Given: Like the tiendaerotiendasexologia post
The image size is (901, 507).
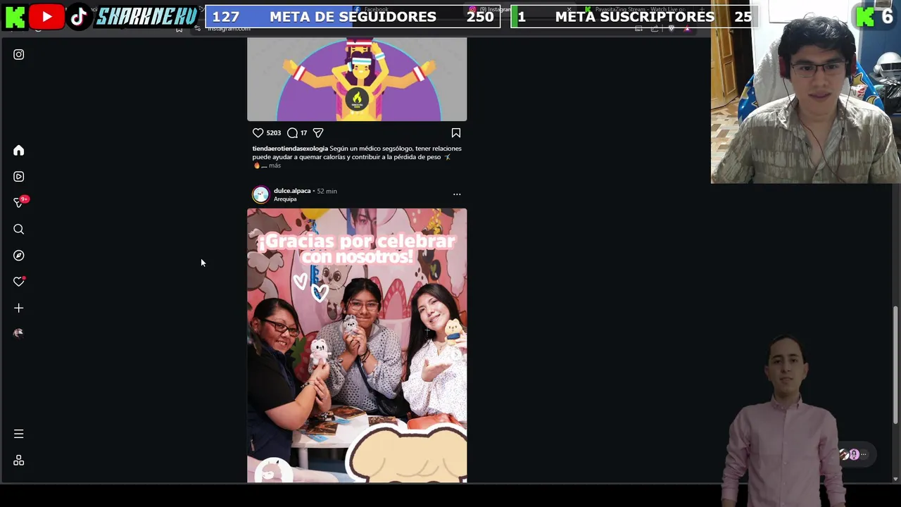Looking at the screenshot, I should [258, 132].
